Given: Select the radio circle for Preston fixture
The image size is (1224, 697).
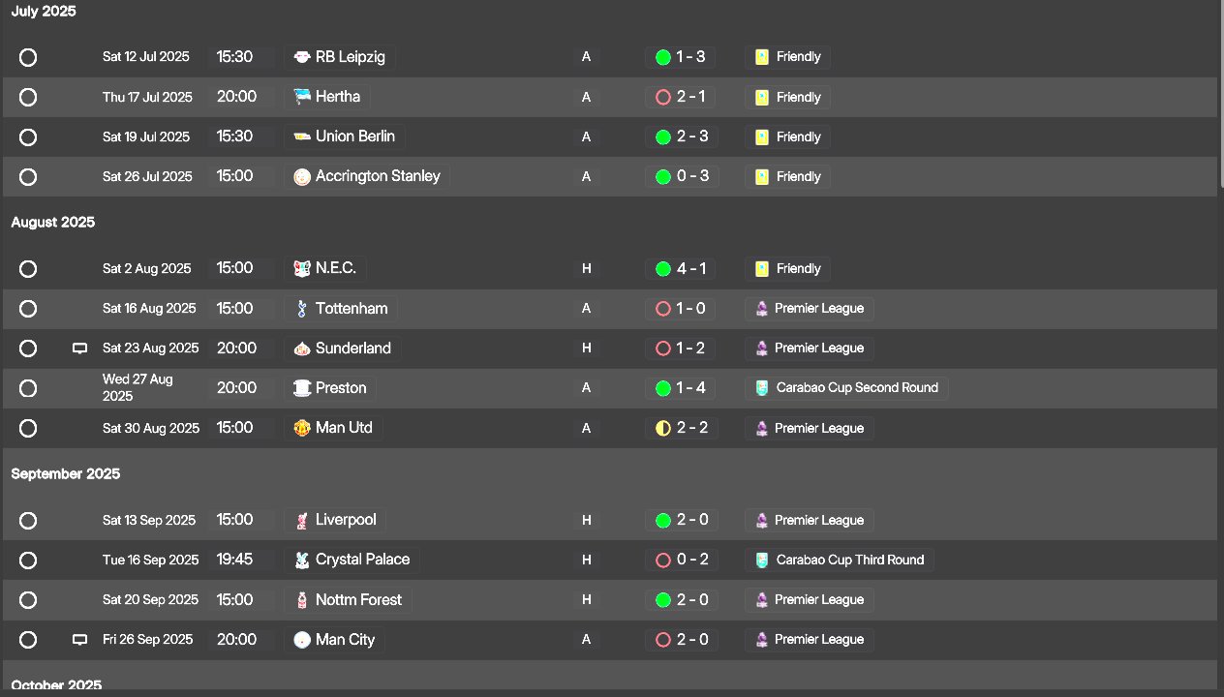Looking at the screenshot, I should click(28, 388).
